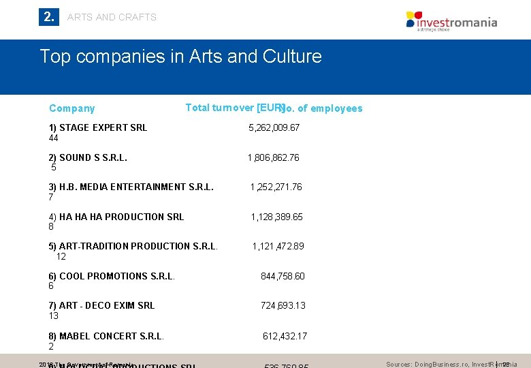The image size is (531, 368).
Task: Select turnover value 612,432.17
Action: [285, 336]
